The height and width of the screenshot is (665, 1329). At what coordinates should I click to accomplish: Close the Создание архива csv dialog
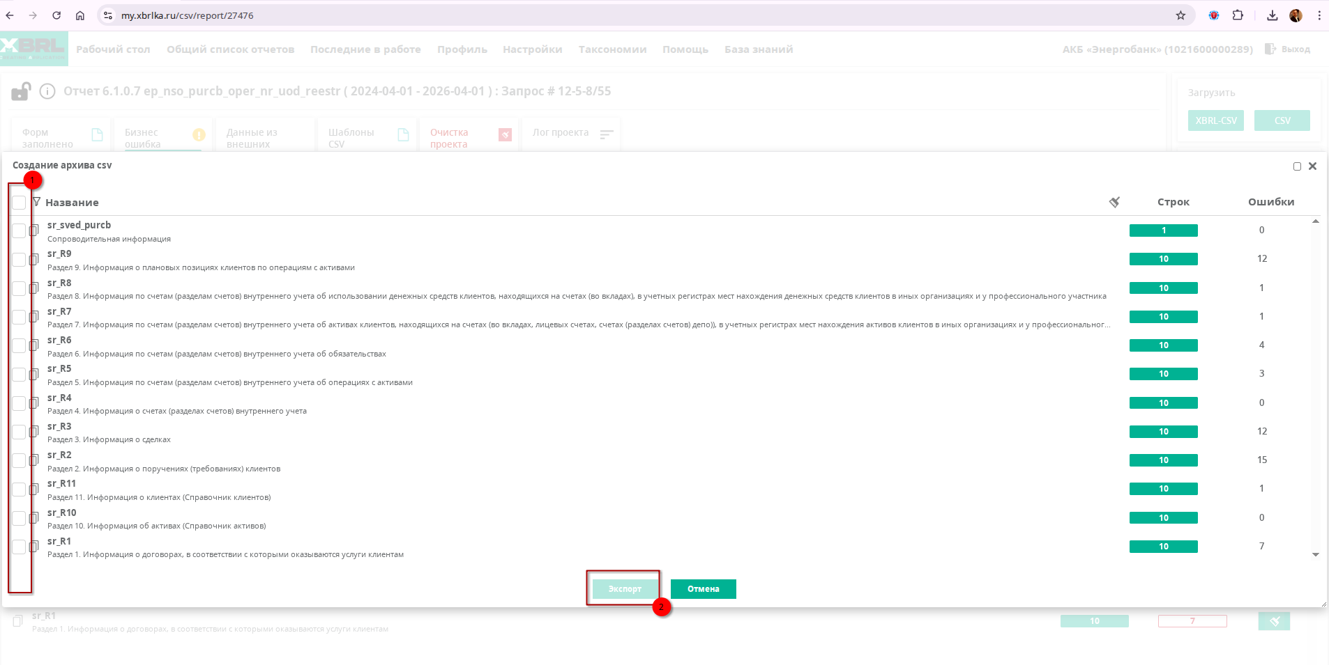pos(1312,166)
